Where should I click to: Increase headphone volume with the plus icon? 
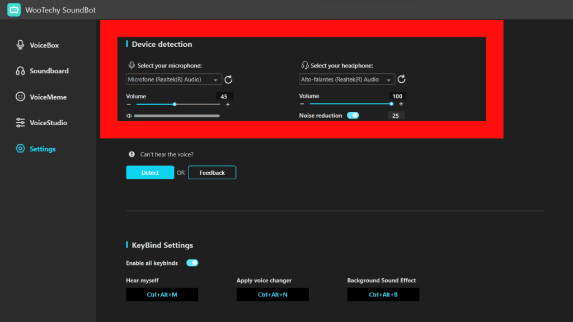[401, 104]
